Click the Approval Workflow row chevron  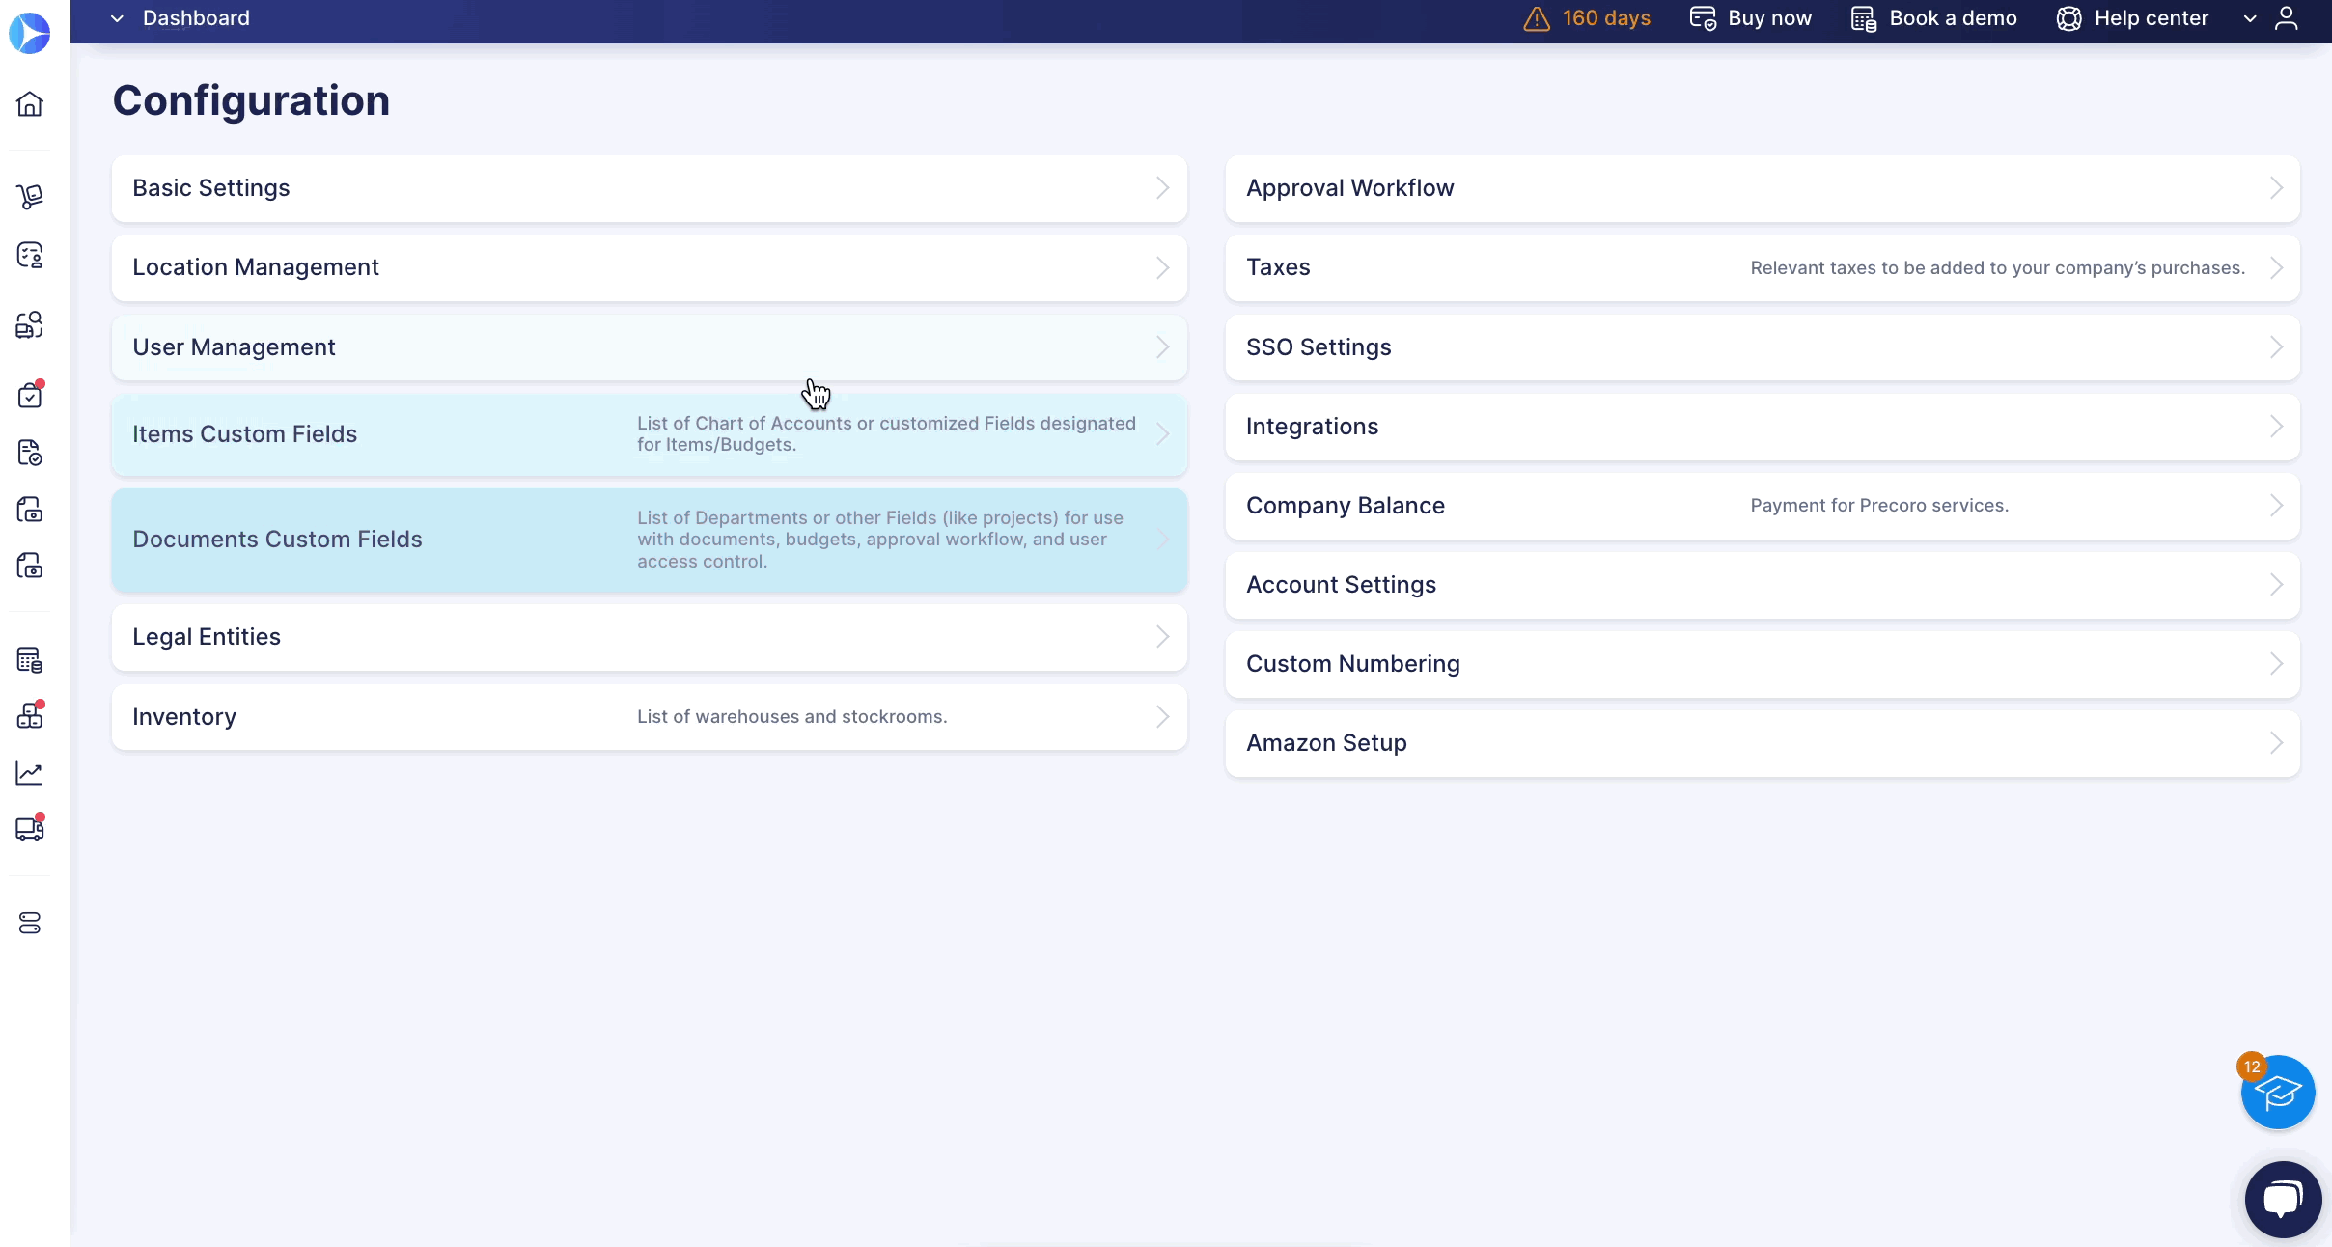coord(2276,188)
